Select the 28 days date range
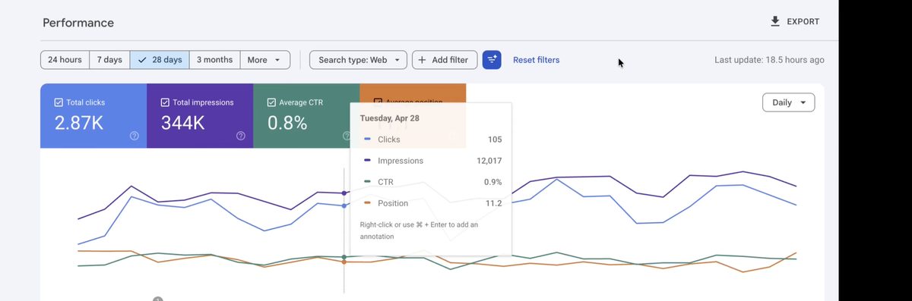The width and height of the screenshot is (912, 301). (x=160, y=60)
